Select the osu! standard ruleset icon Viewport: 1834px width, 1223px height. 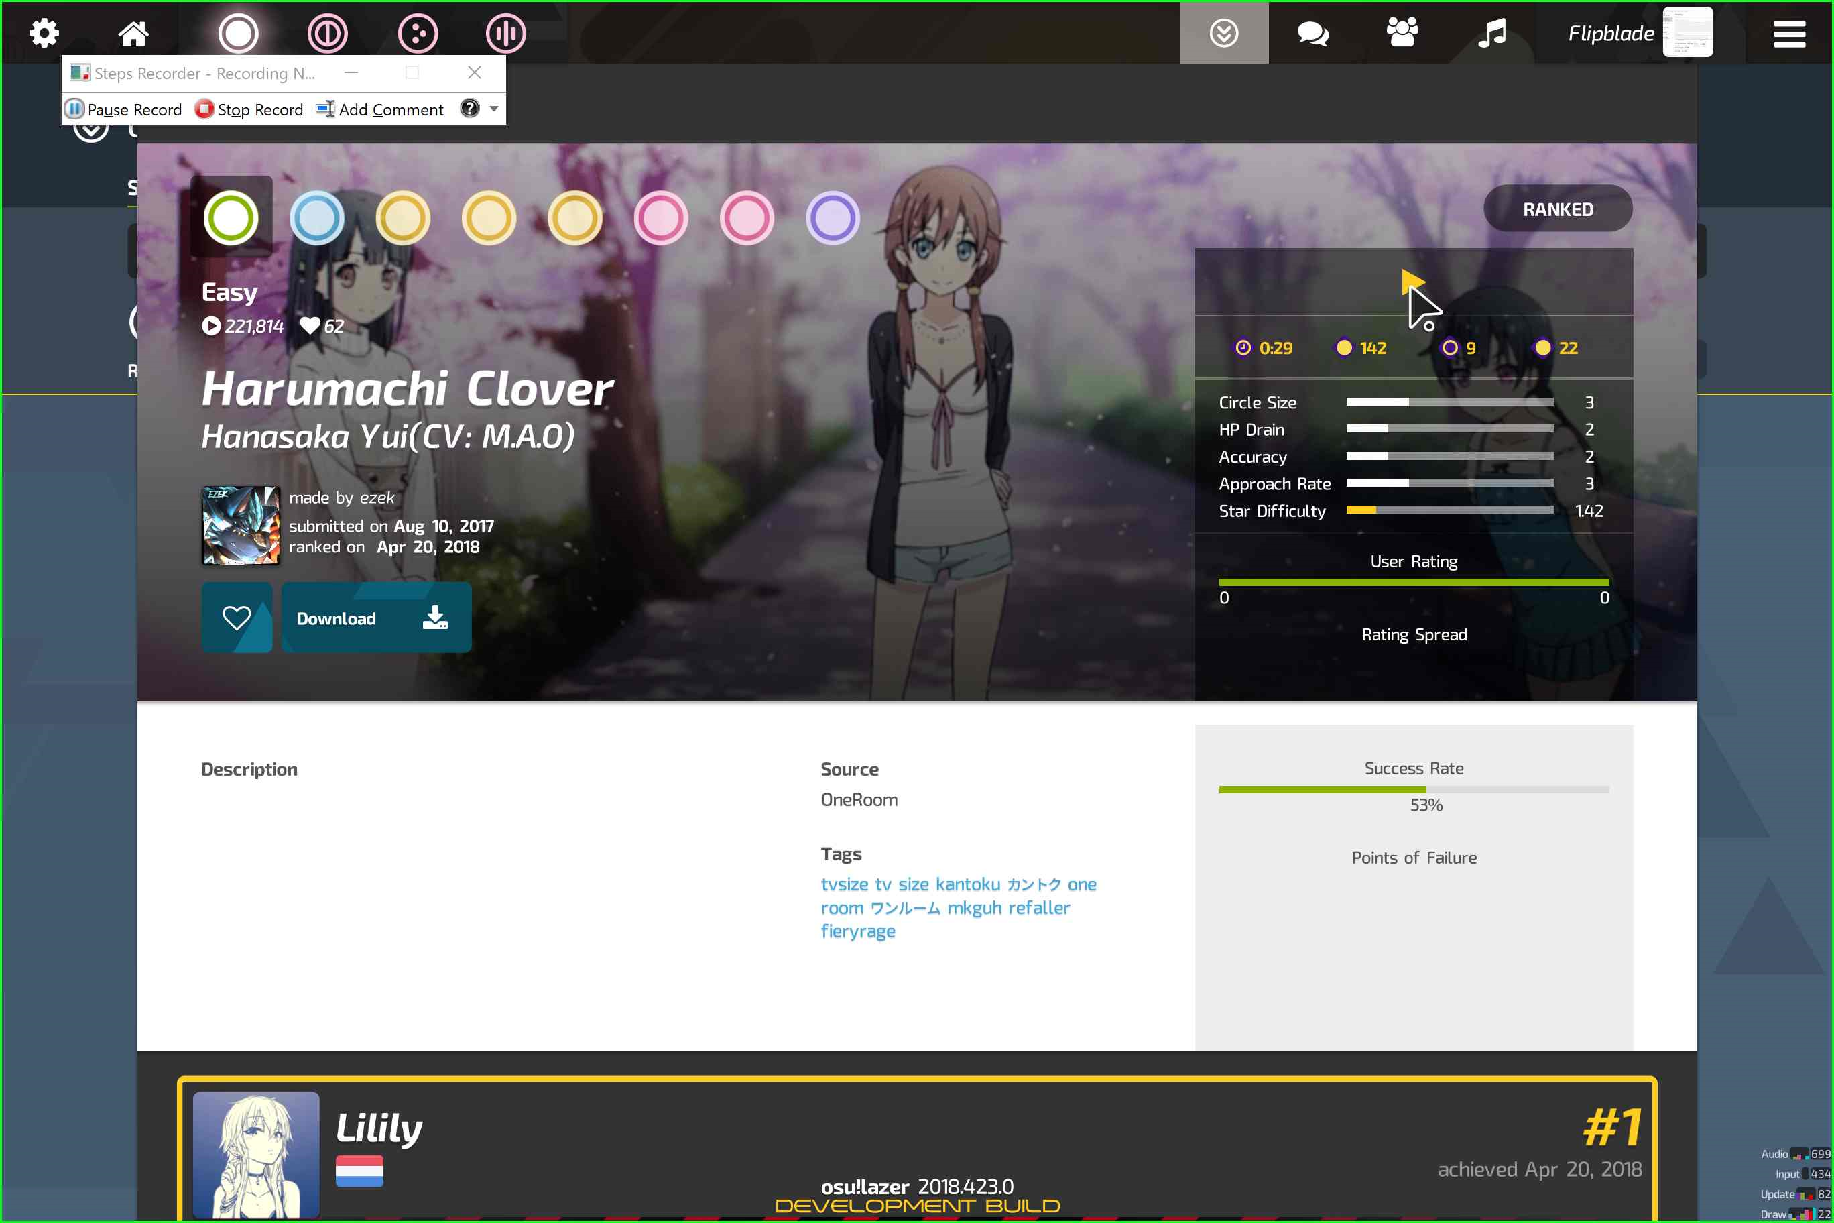tap(238, 33)
